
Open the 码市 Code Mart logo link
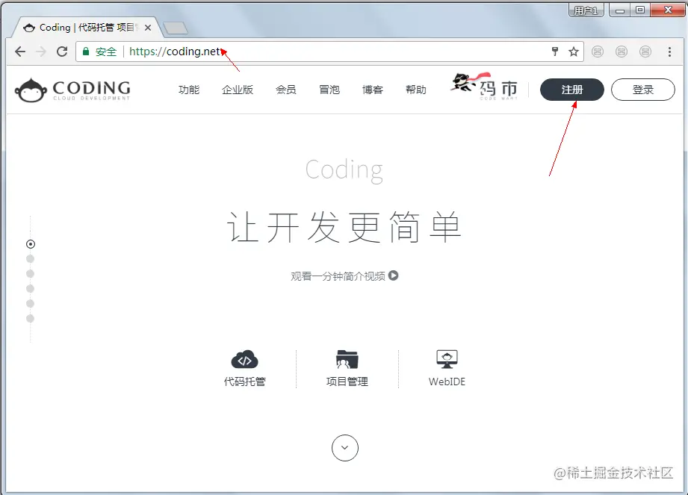[x=484, y=87]
